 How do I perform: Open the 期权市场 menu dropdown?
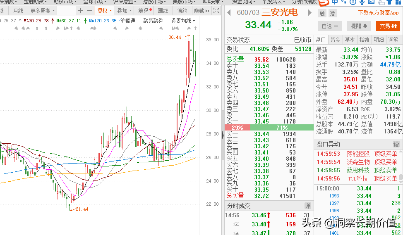pyautogui.click(x=65, y=2)
